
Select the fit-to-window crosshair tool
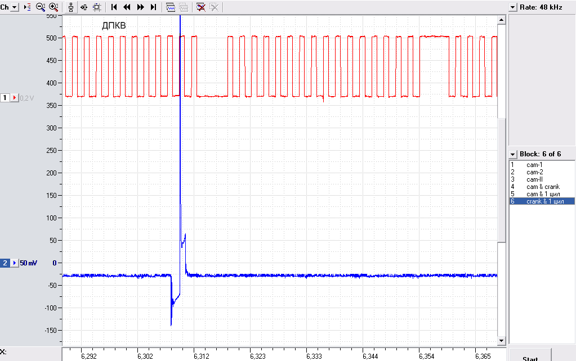coord(97,7)
